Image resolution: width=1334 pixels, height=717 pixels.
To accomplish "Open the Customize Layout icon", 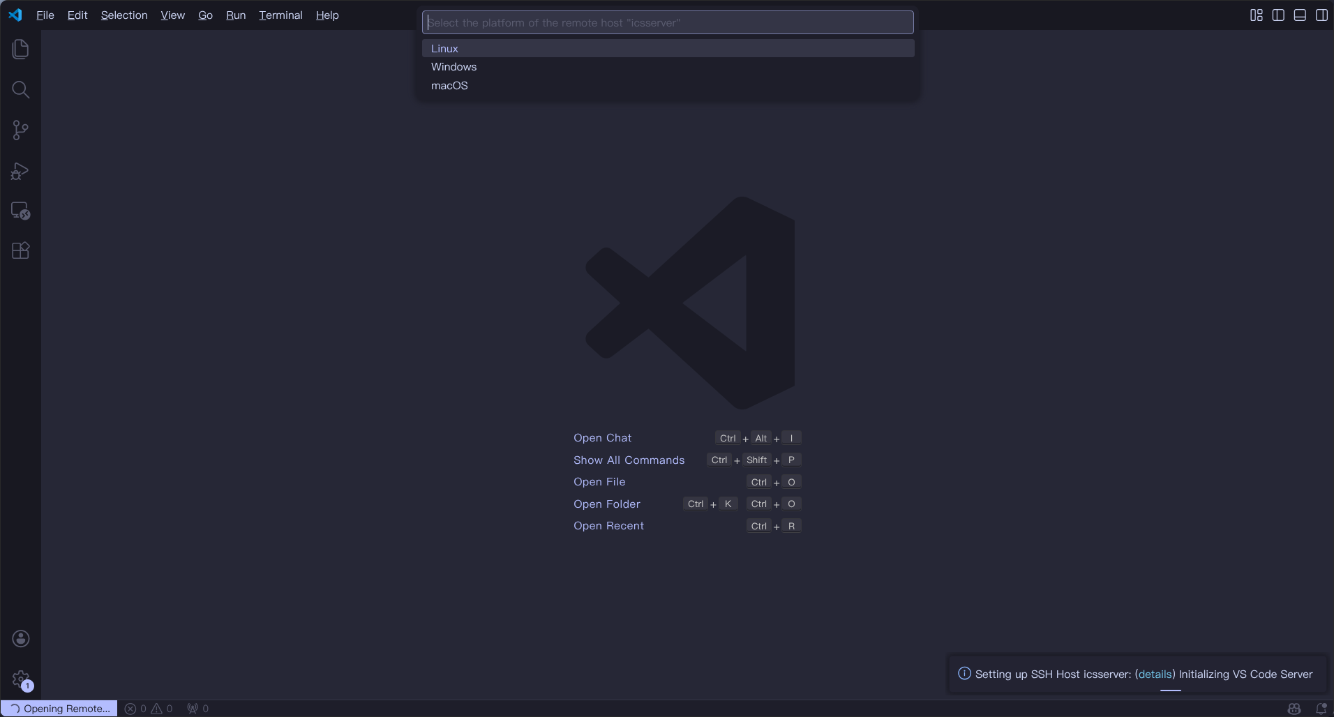I will point(1257,15).
